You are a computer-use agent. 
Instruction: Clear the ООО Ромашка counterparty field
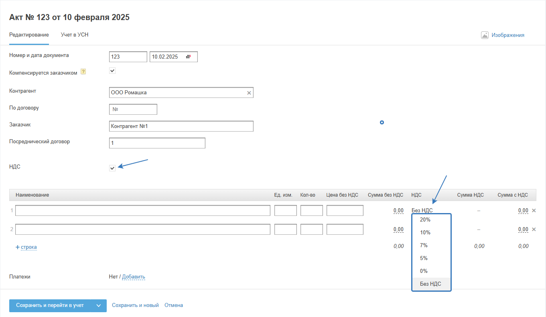click(249, 93)
